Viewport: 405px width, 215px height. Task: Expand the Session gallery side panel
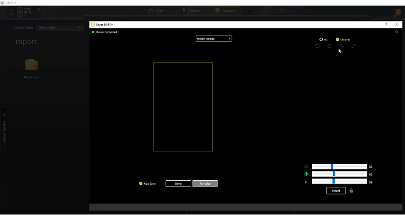tap(4, 129)
